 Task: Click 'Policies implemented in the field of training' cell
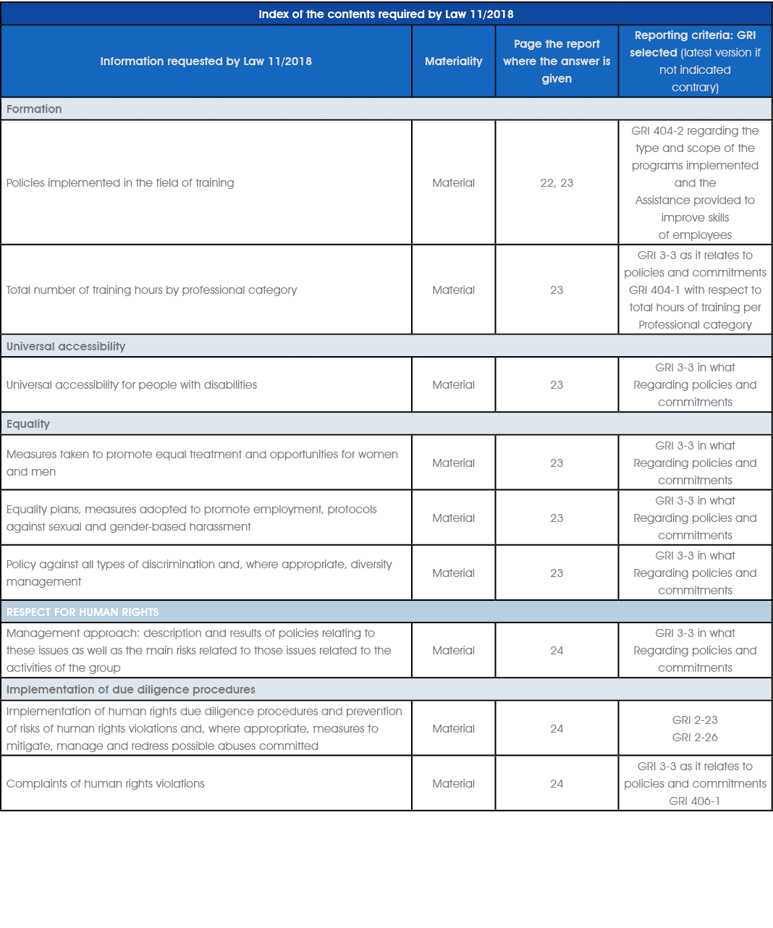point(120,182)
